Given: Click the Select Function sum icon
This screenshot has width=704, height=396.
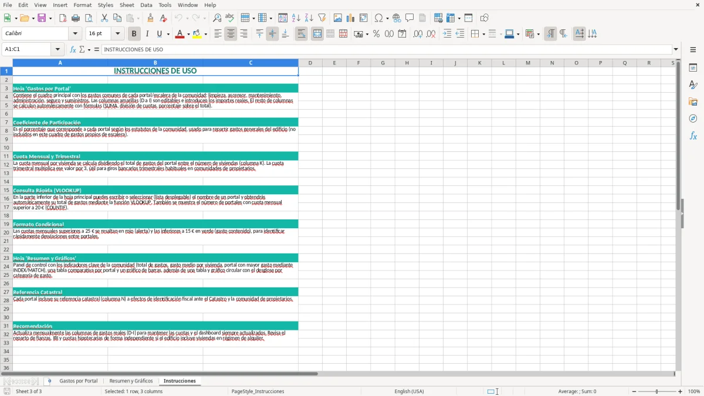Looking at the screenshot, I should [x=82, y=49].
